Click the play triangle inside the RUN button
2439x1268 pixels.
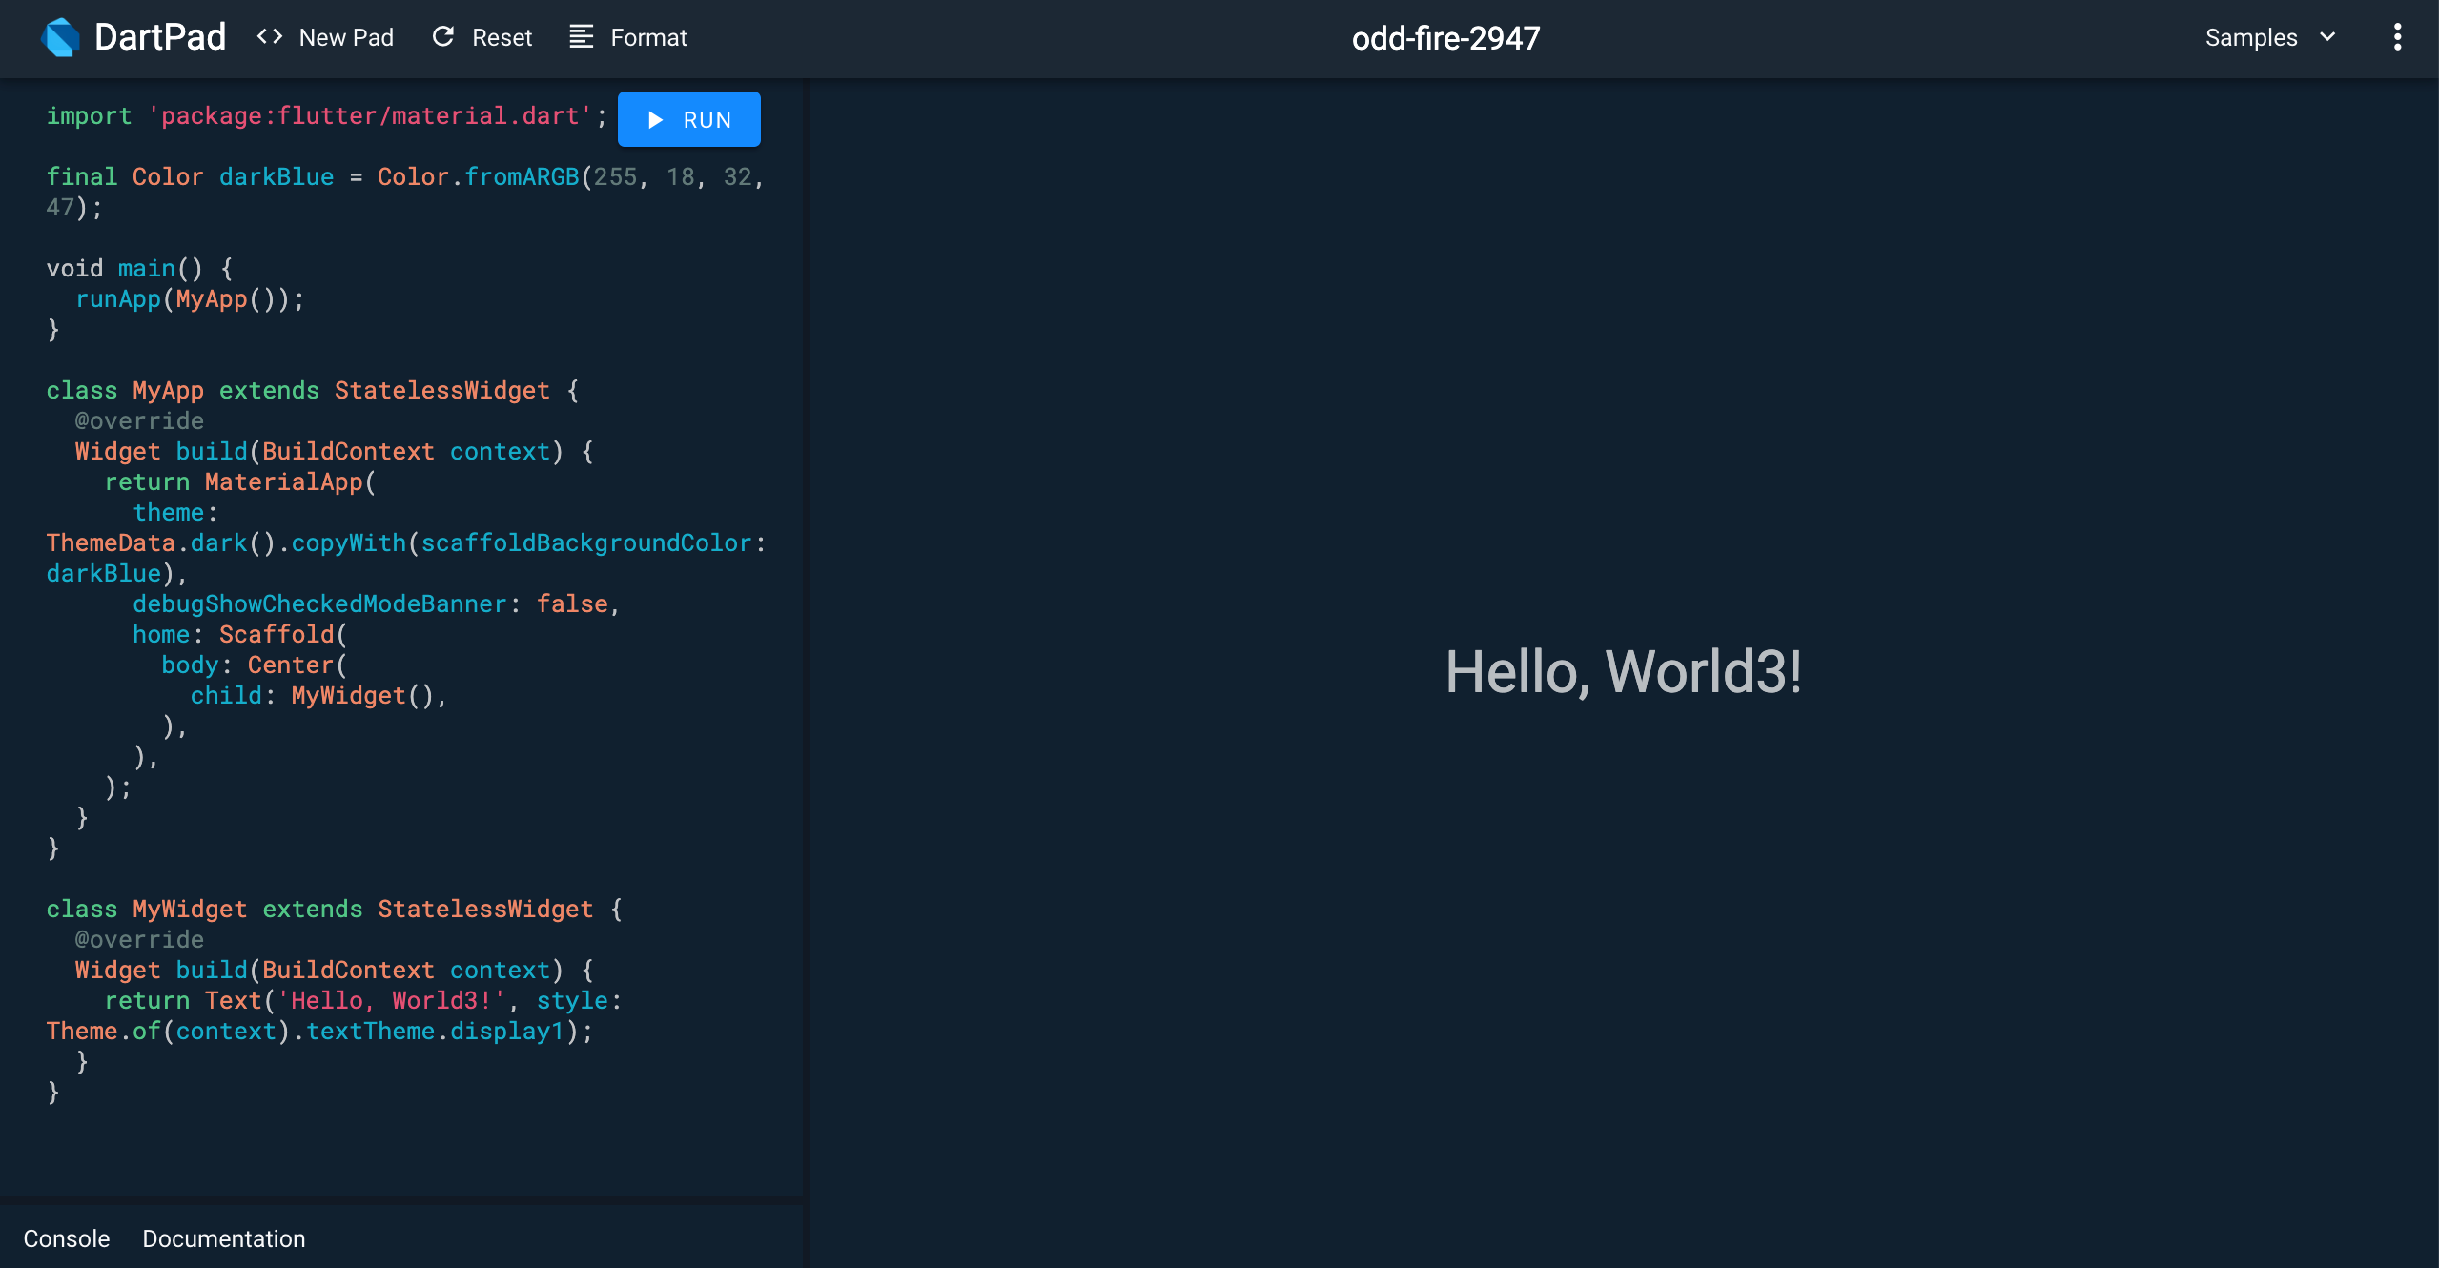(654, 119)
